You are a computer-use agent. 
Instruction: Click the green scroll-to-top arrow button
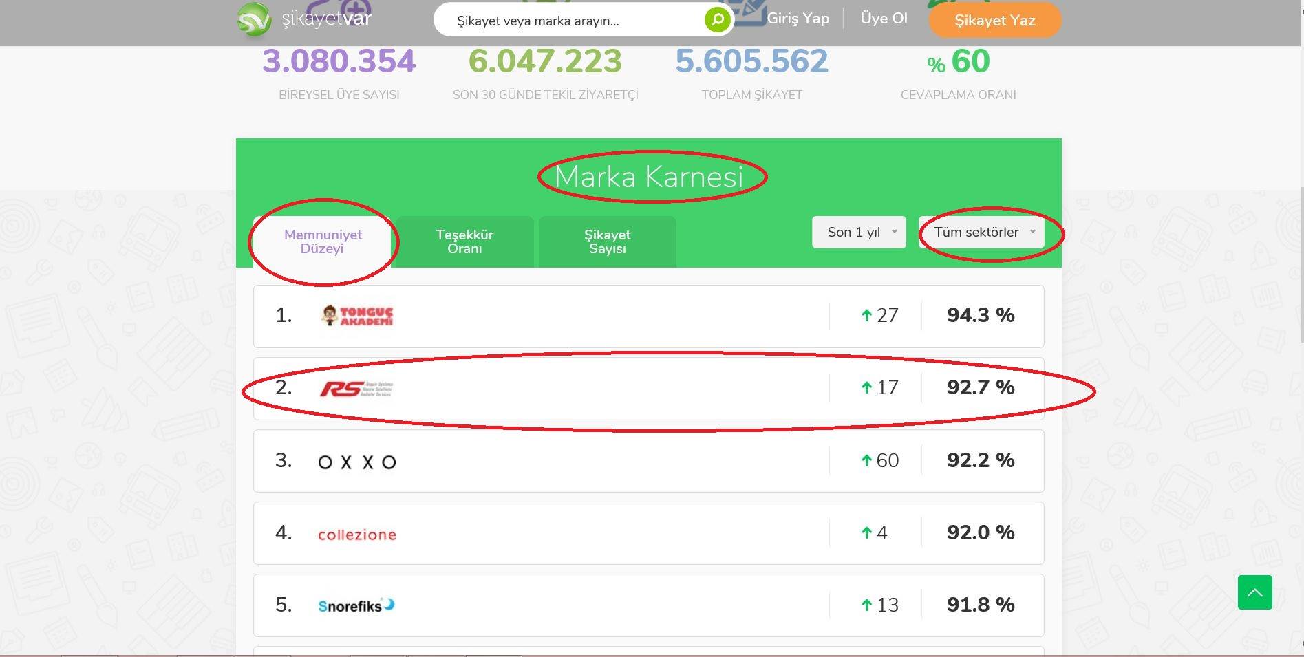click(x=1254, y=592)
